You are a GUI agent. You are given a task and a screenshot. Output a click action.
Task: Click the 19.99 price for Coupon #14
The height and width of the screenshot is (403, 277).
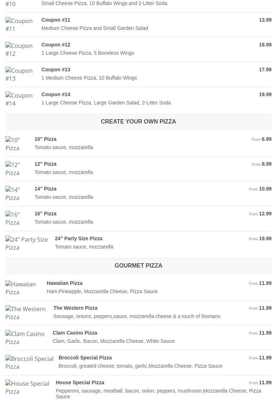pyautogui.click(x=265, y=94)
